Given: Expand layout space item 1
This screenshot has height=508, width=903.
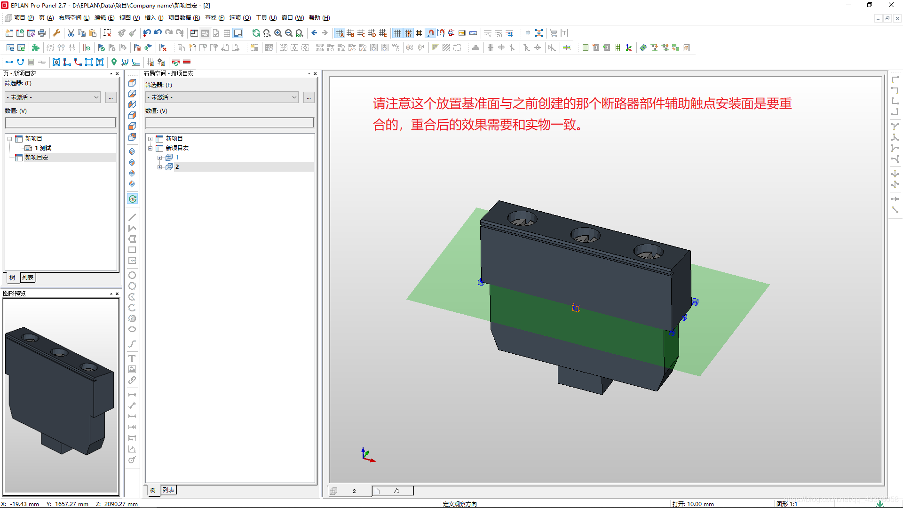Looking at the screenshot, I should 159,158.
